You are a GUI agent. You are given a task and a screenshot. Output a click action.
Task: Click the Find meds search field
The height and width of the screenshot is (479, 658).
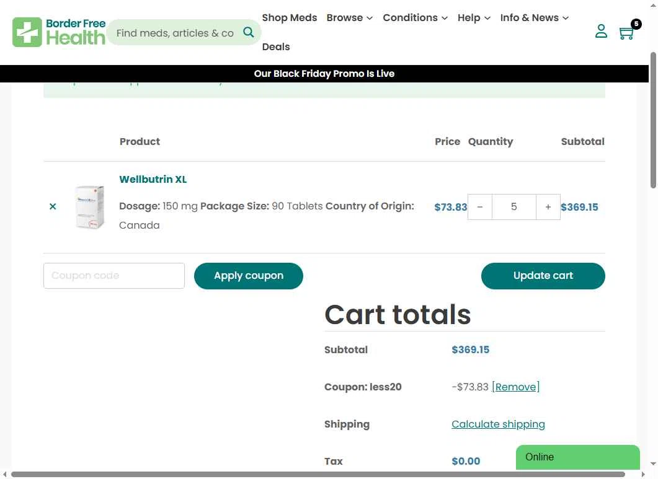click(x=176, y=33)
